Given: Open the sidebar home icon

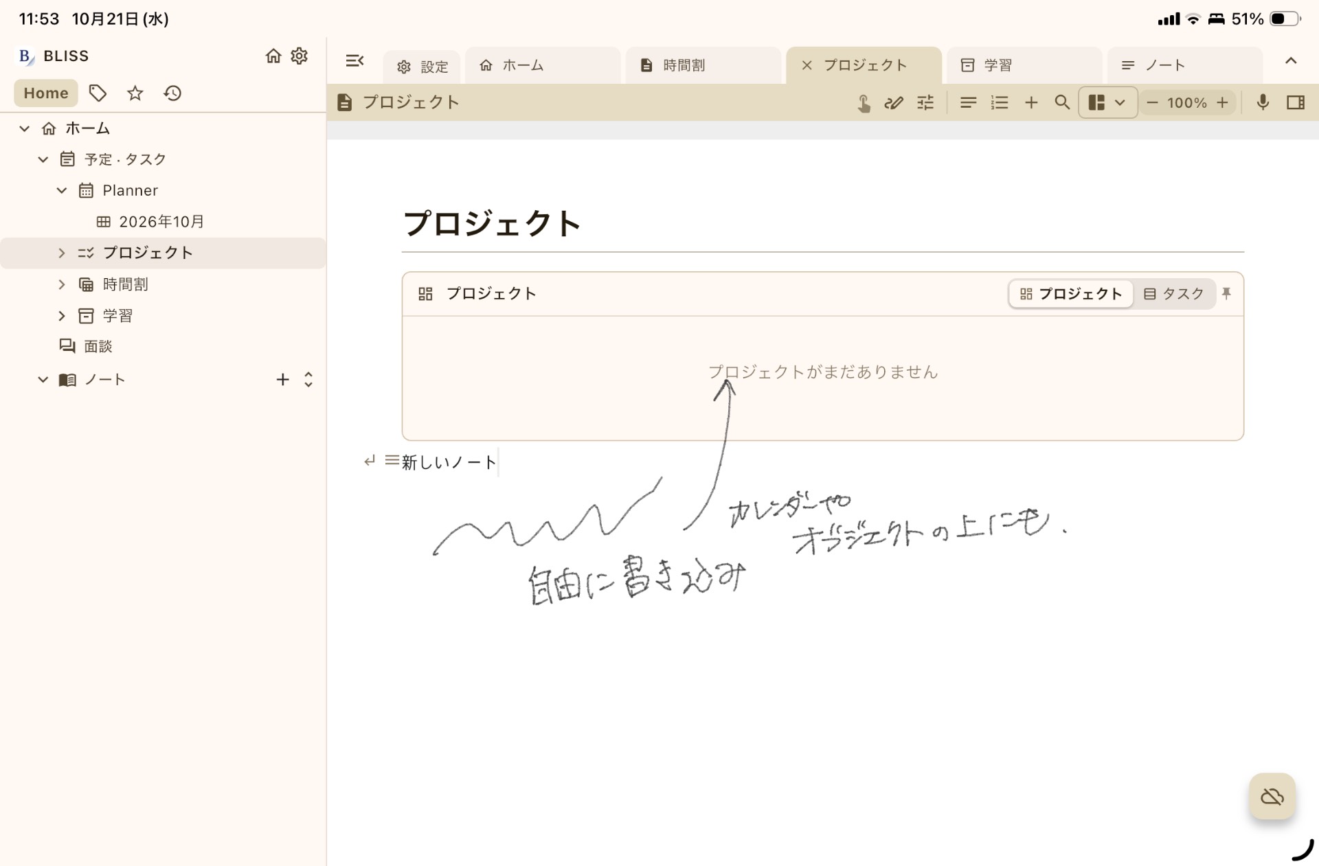Looking at the screenshot, I should click(273, 56).
